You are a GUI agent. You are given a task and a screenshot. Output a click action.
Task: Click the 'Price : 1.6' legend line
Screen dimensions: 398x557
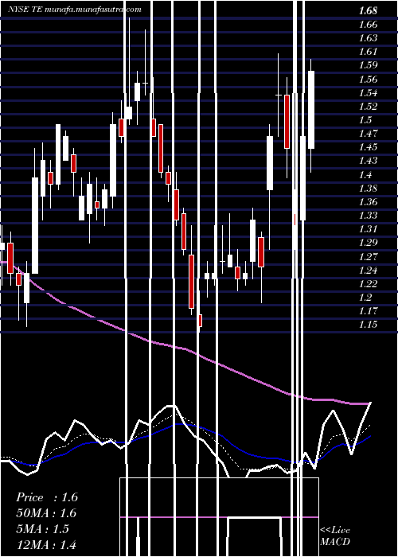click(47, 497)
